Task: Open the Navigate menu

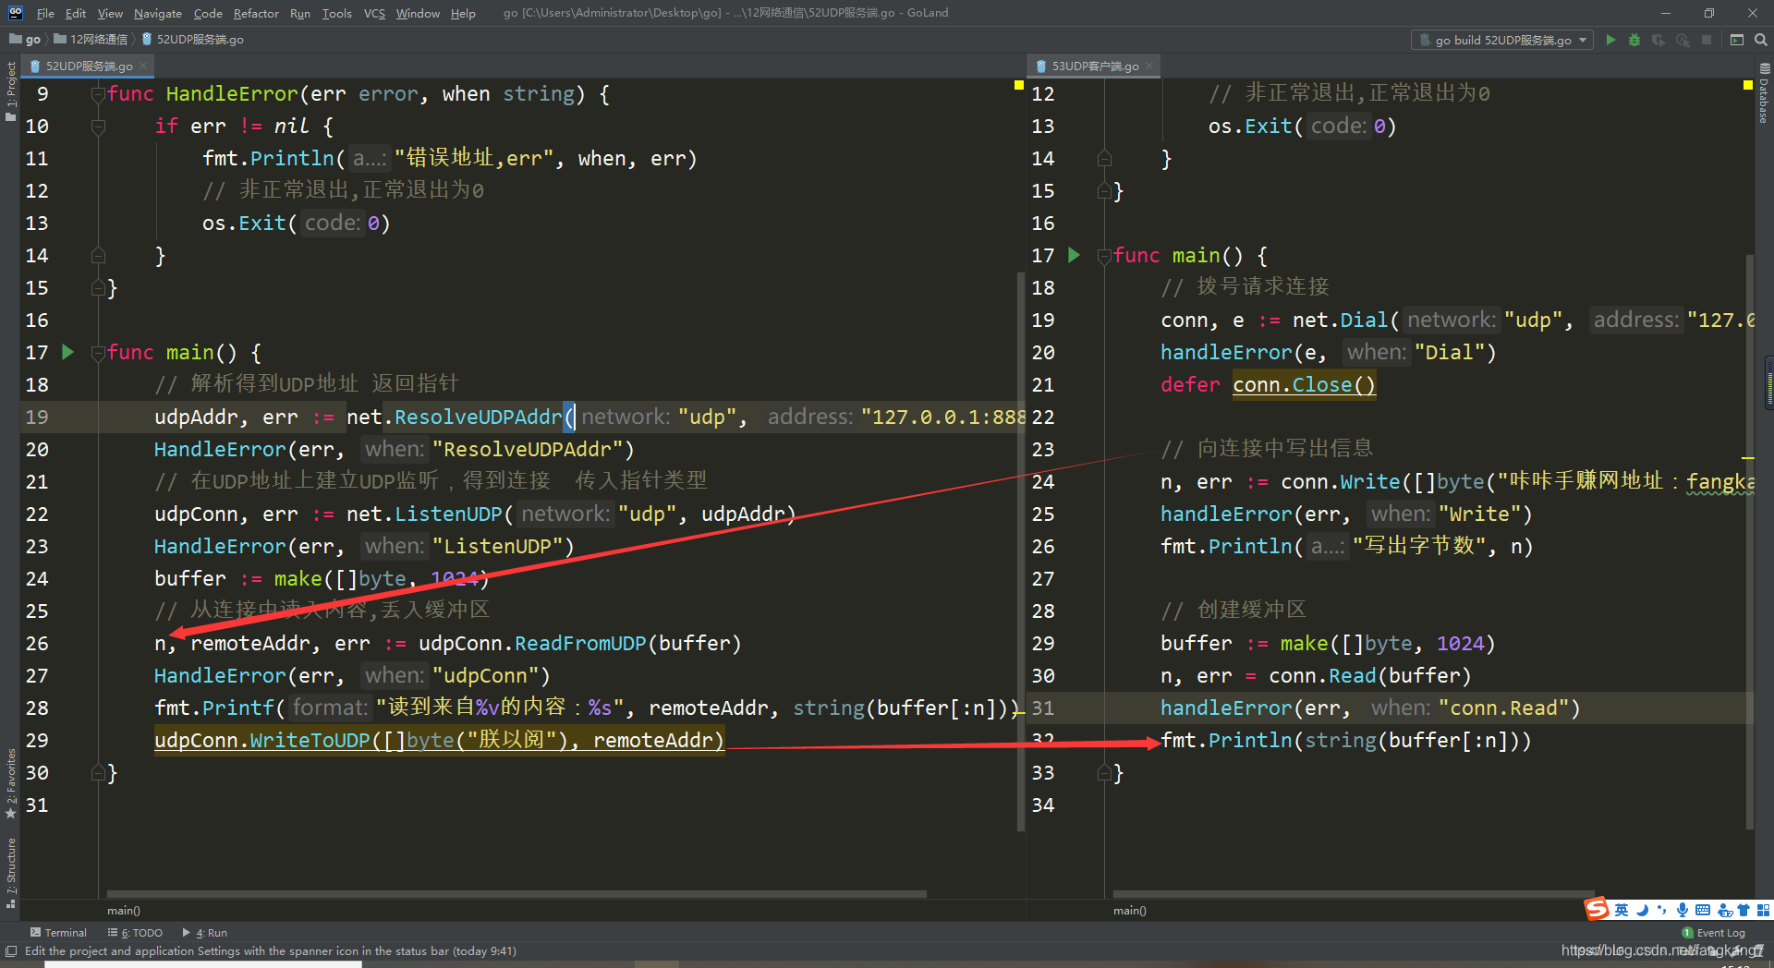Action: (158, 13)
